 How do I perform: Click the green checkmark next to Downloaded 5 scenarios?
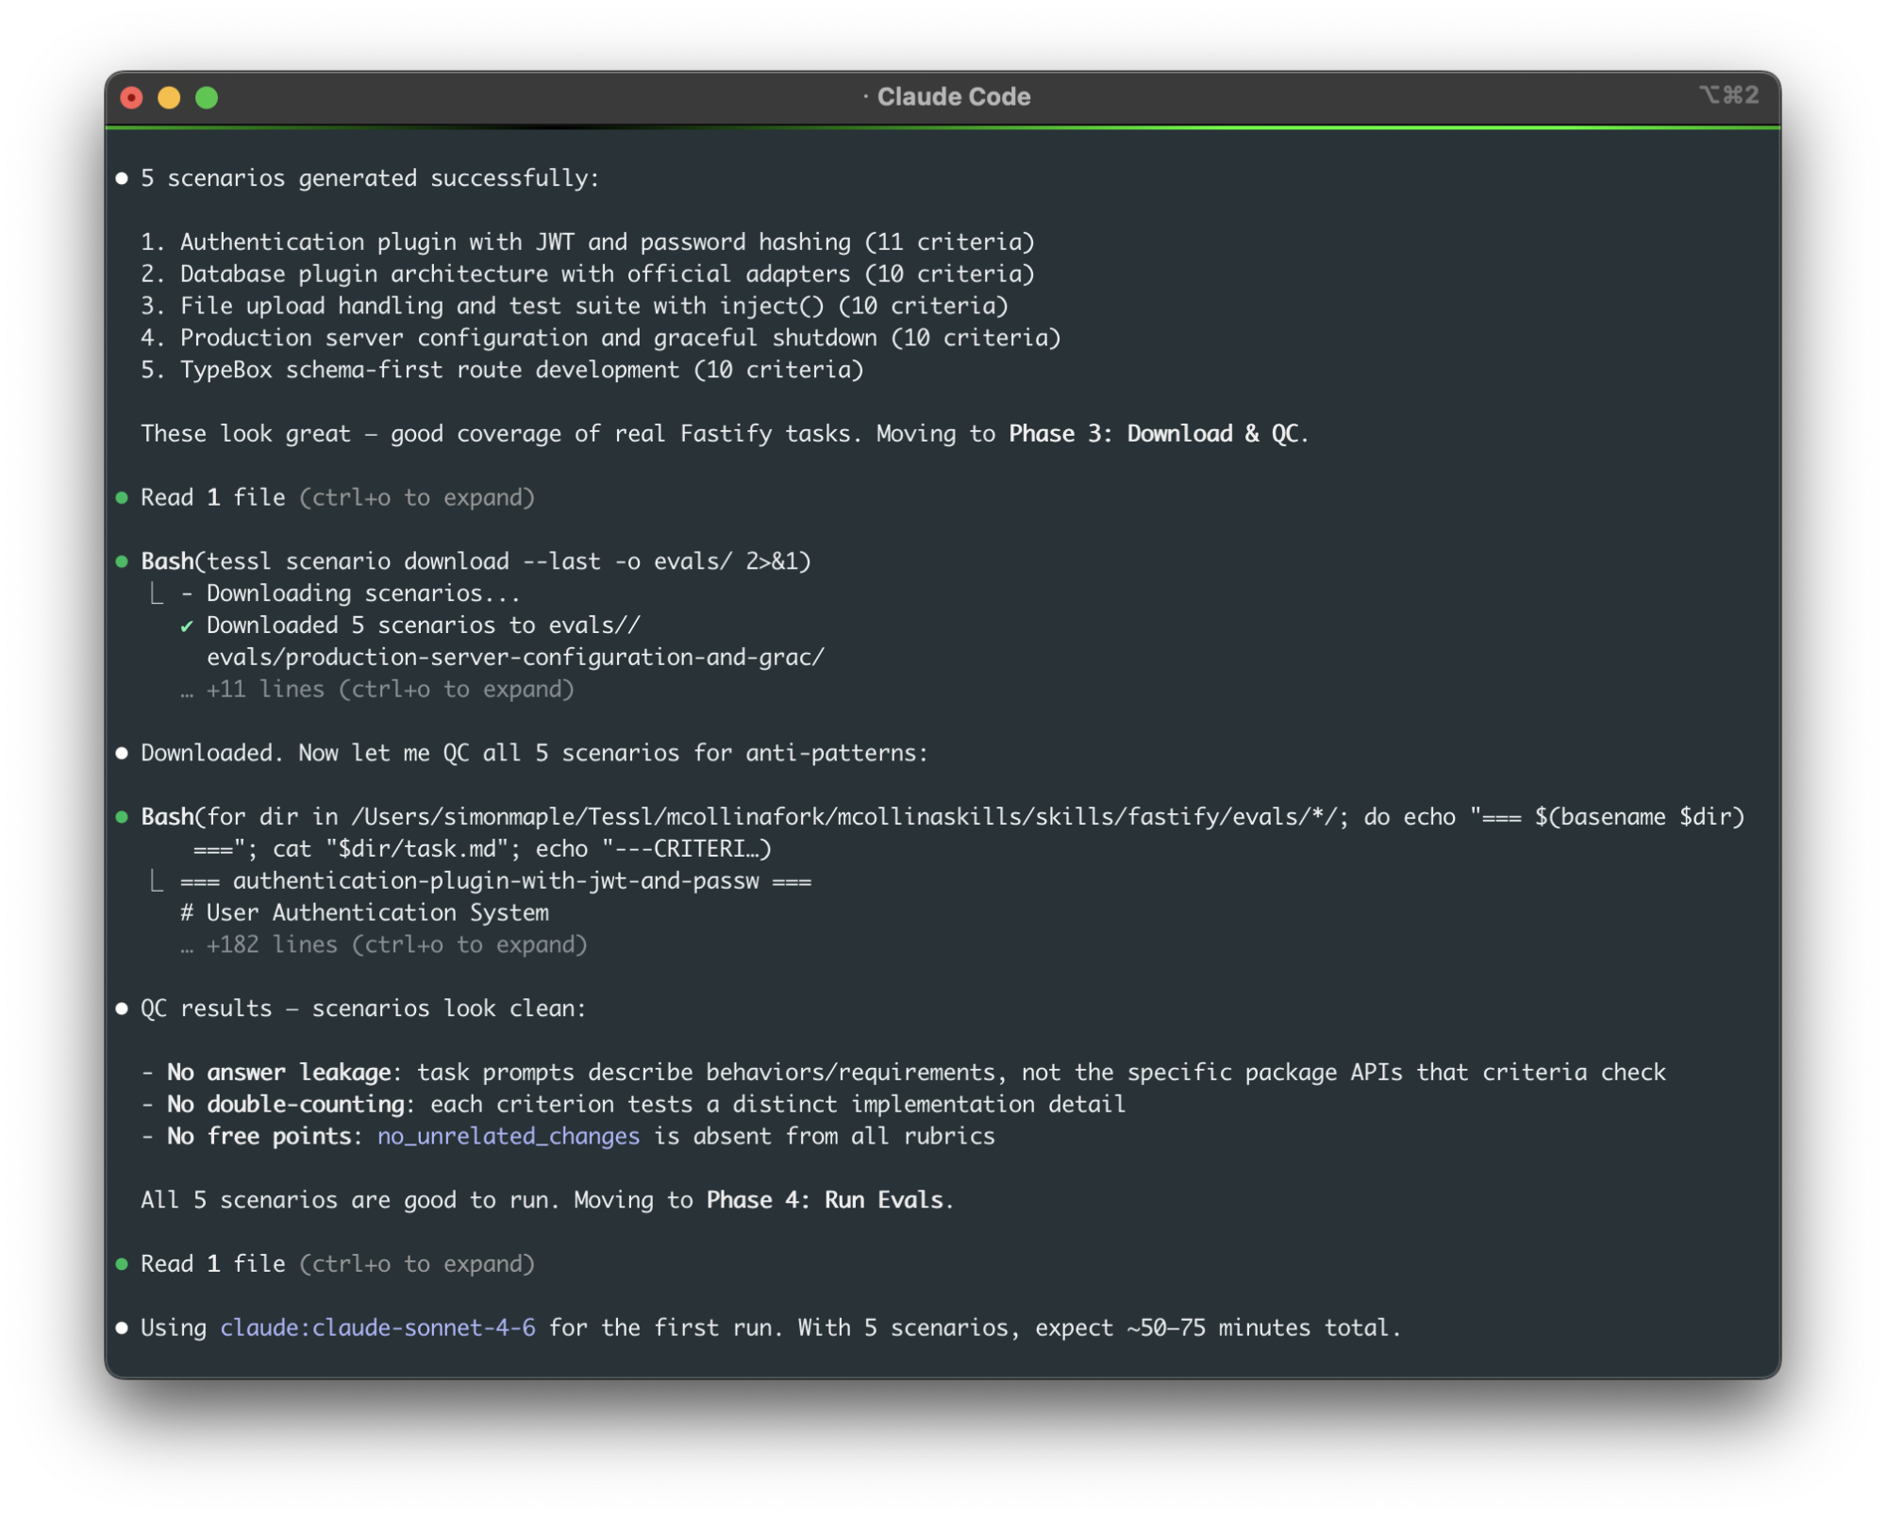tap(187, 626)
